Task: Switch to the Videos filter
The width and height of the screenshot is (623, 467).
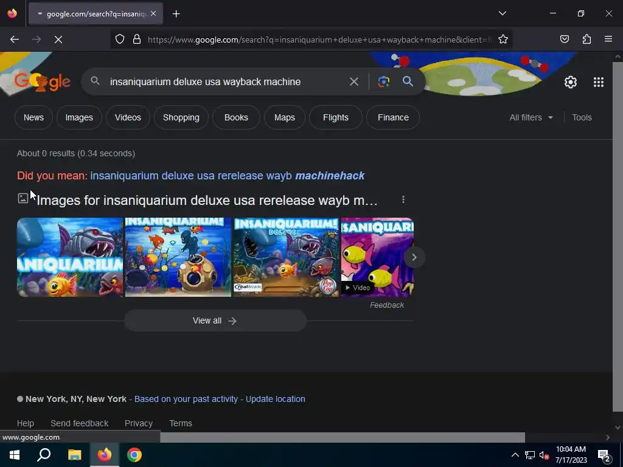Action: point(128,117)
